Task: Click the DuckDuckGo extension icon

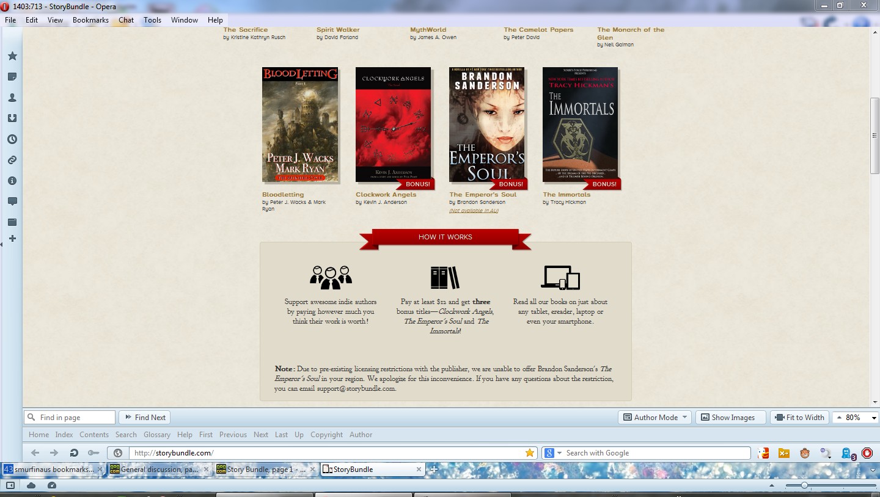Action: [x=763, y=453]
